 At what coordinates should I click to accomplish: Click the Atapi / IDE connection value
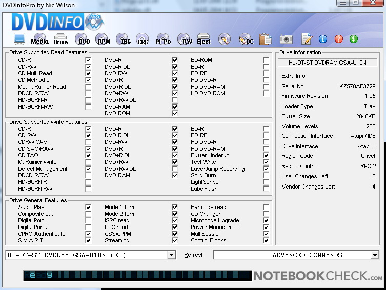pyautogui.click(x=363, y=136)
